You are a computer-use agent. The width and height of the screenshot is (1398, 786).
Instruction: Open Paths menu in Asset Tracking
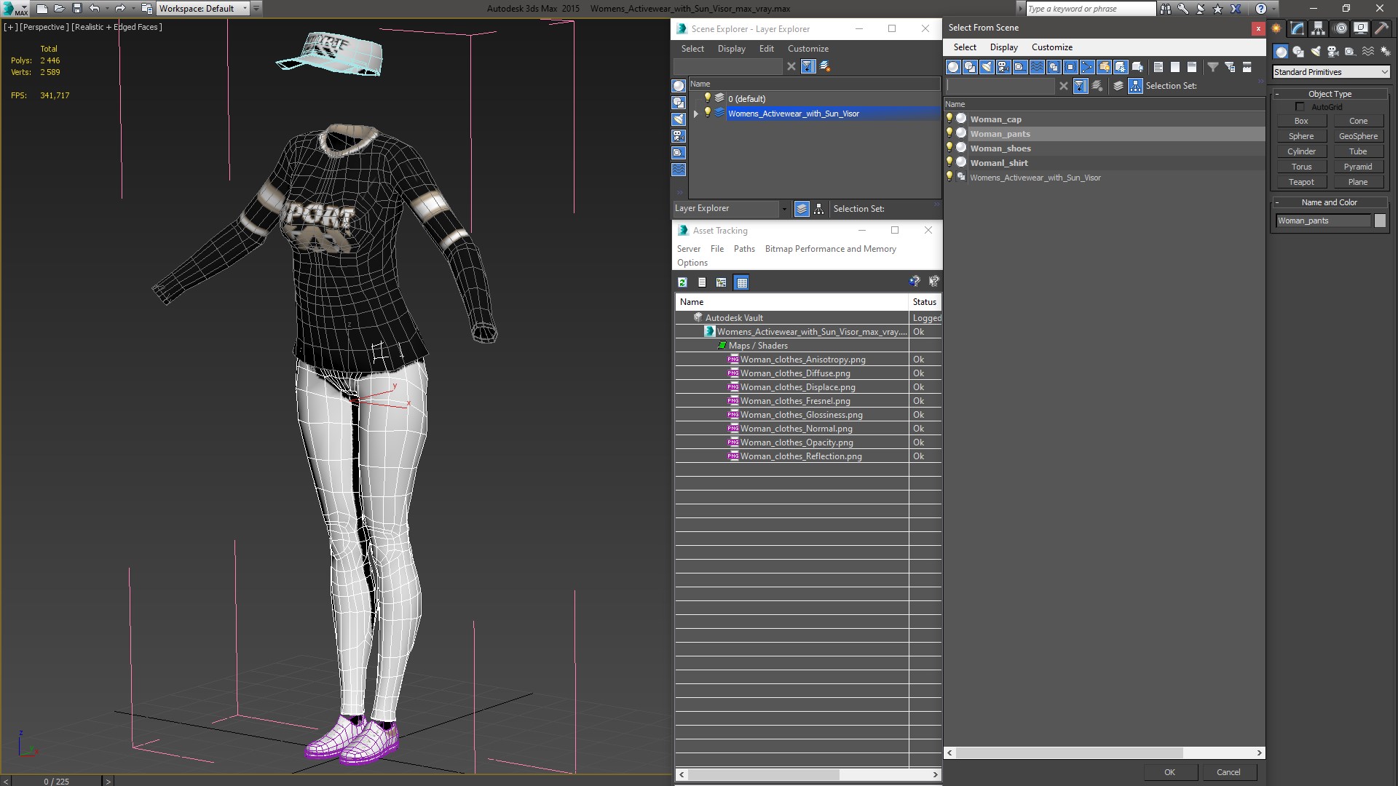tap(744, 249)
